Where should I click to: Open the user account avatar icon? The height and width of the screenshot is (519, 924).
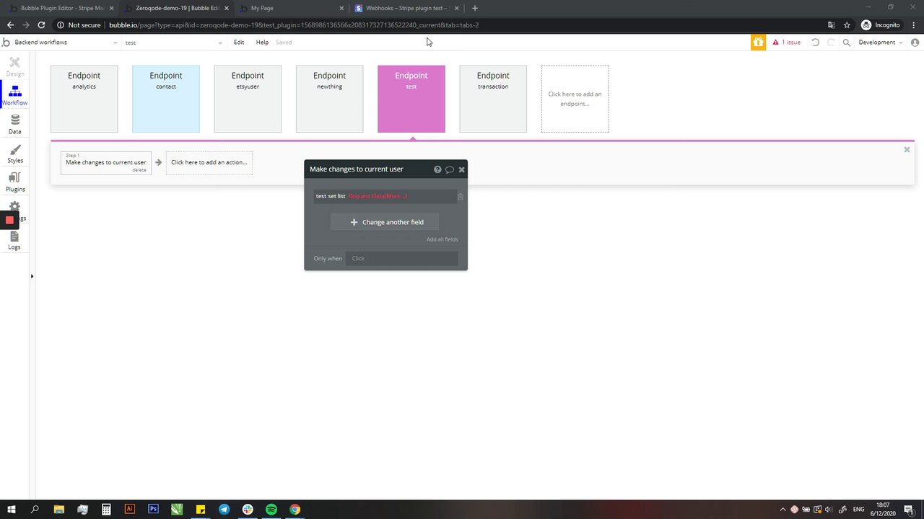tap(915, 43)
